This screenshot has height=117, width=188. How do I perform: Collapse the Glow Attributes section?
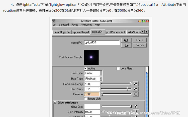[x=55, y=102]
